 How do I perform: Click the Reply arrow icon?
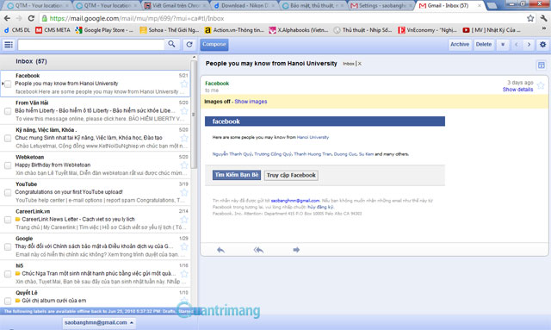click(x=220, y=250)
